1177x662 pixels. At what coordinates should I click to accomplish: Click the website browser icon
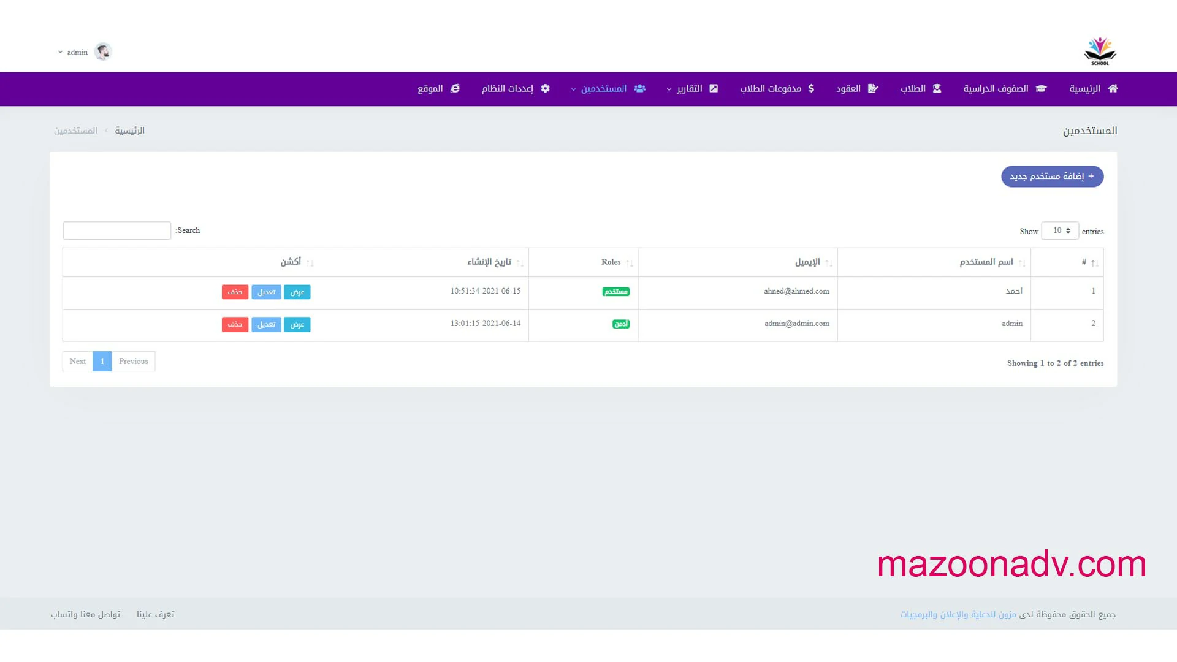pyautogui.click(x=455, y=89)
